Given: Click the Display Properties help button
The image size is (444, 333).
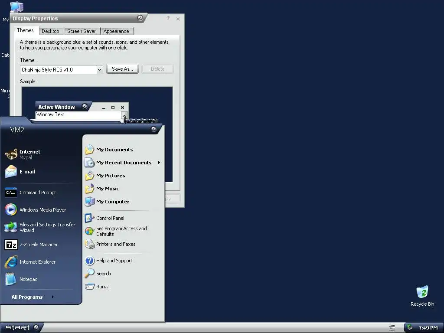Looking at the screenshot, I should point(168,18).
